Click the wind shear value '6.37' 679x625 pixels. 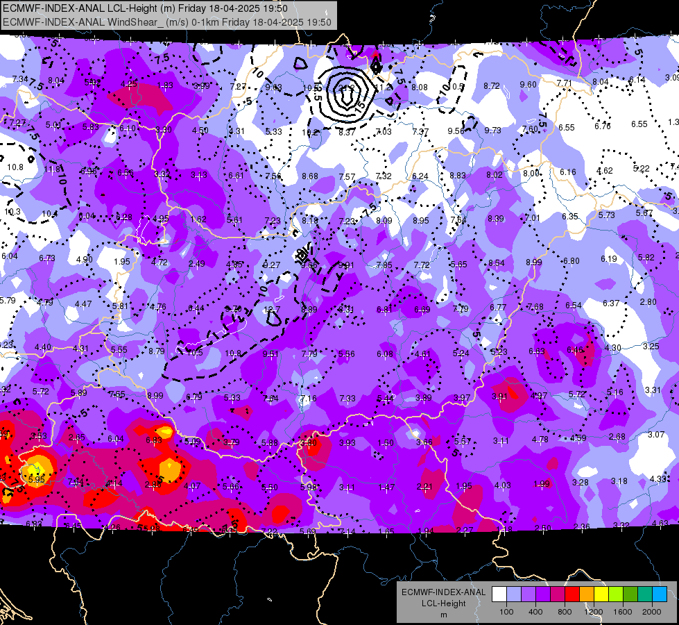[610, 303]
